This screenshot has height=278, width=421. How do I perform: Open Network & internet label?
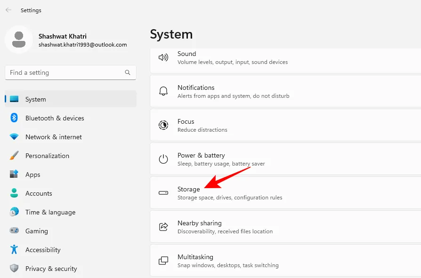pyautogui.click(x=53, y=137)
